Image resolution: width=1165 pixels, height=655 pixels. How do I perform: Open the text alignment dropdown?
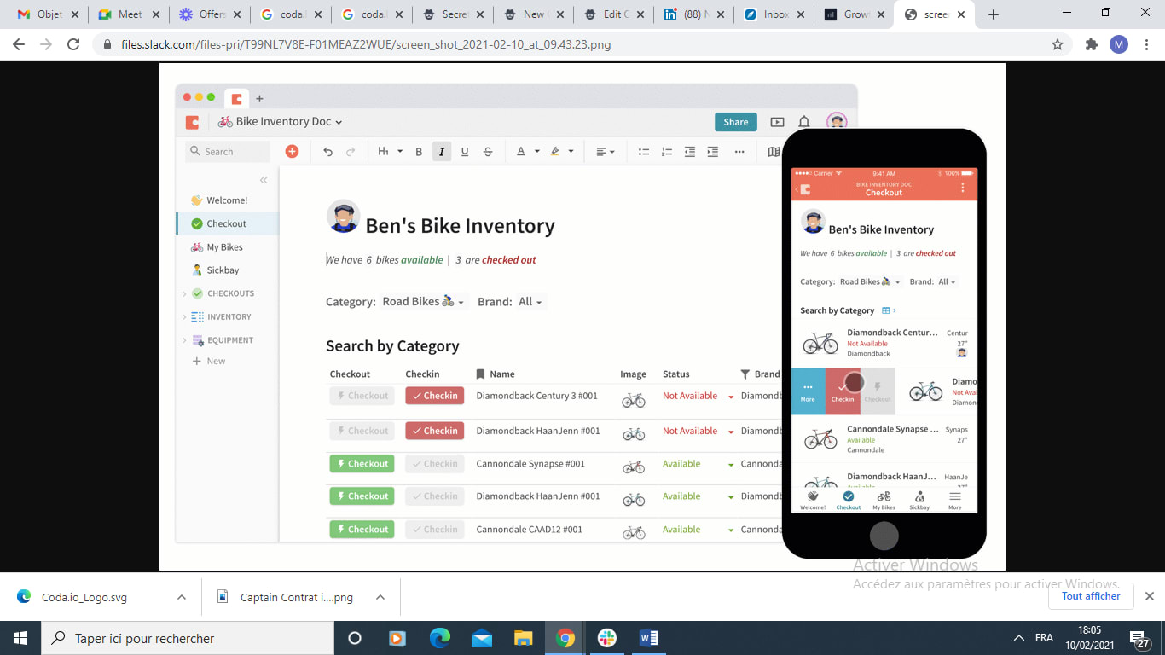click(605, 152)
